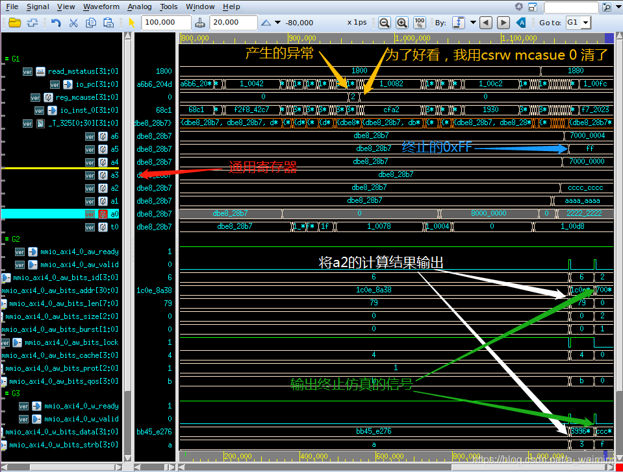Click the blue A annotation tag icon
This screenshot has height=472, width=623.
(x=521, y=23)
